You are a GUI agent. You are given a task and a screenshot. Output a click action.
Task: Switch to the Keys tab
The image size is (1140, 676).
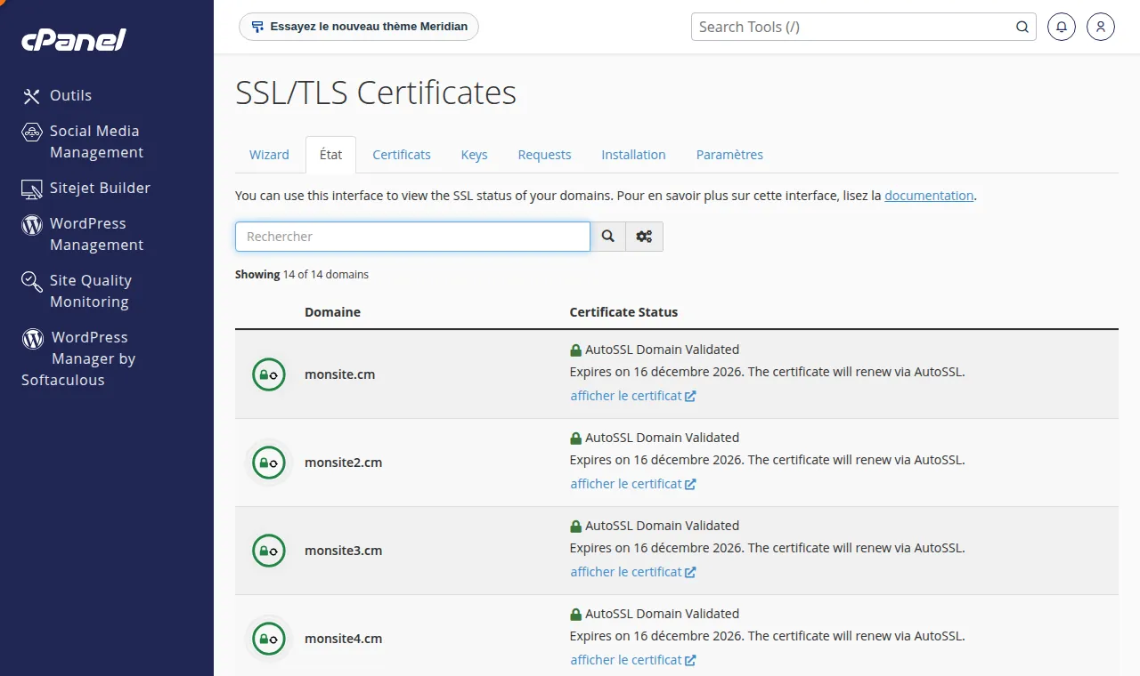click(474, 155)
